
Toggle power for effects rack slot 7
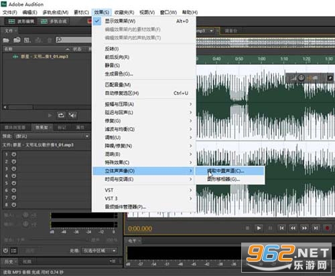[x=14, y=197]
